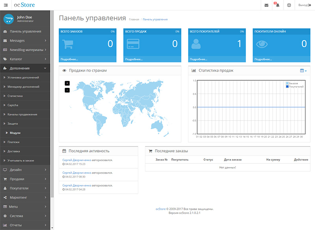315x230 pixels.
Task: Select Модули in the sidebar submenu
Action: (x=15, y=133)
